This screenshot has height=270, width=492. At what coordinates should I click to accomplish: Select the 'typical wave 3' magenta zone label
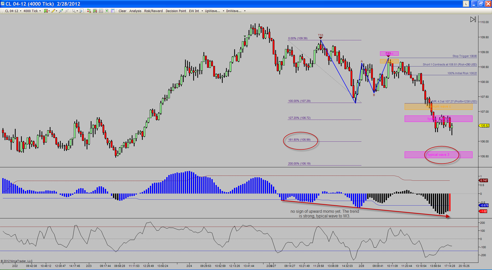point(438,155)
